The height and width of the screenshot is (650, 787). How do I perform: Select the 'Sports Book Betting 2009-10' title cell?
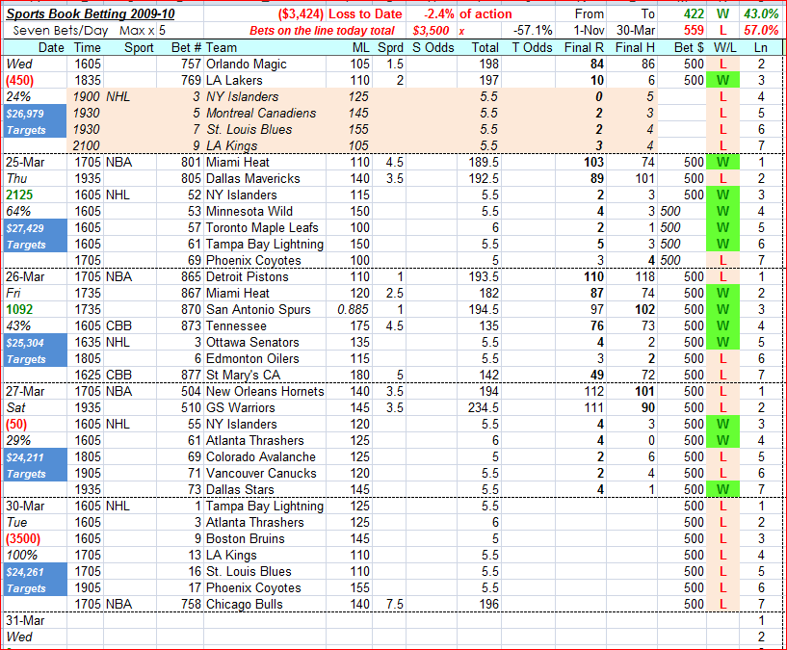click(x=91, y=13)
